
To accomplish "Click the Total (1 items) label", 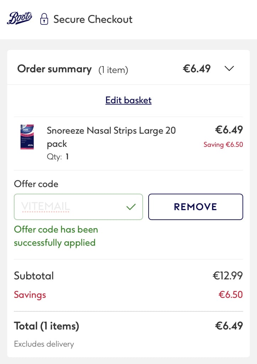I will click(46, 326).
